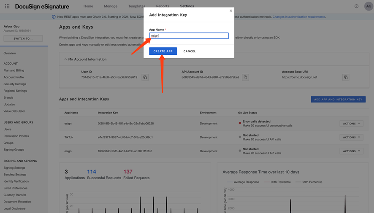Open Sending Settings in sidebar
374x213 pixels.
15,175
